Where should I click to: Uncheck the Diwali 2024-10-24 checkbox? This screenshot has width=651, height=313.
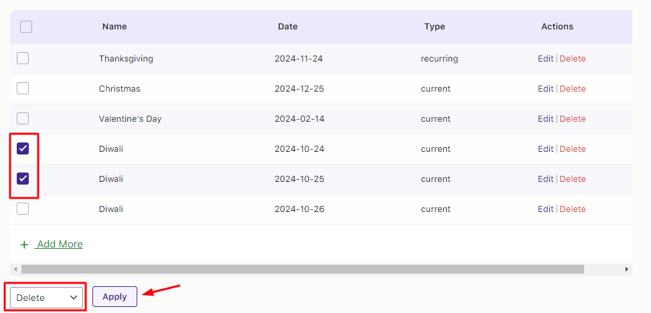23,148
